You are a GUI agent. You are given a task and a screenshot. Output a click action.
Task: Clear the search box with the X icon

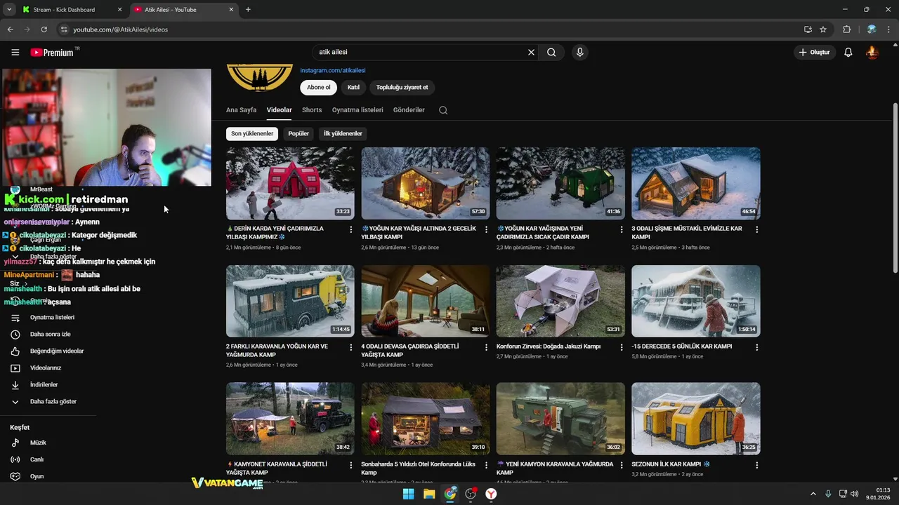(531, 52)
